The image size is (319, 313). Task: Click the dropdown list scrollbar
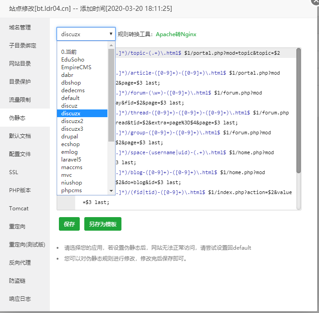(111, 95)
